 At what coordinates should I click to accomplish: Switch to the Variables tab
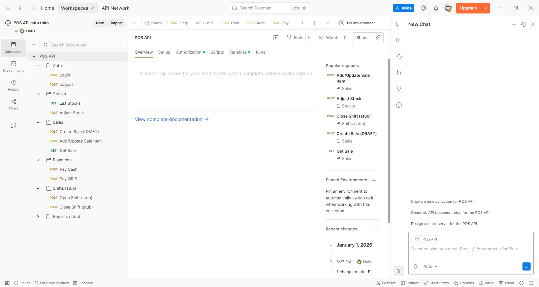pos(240,52)
